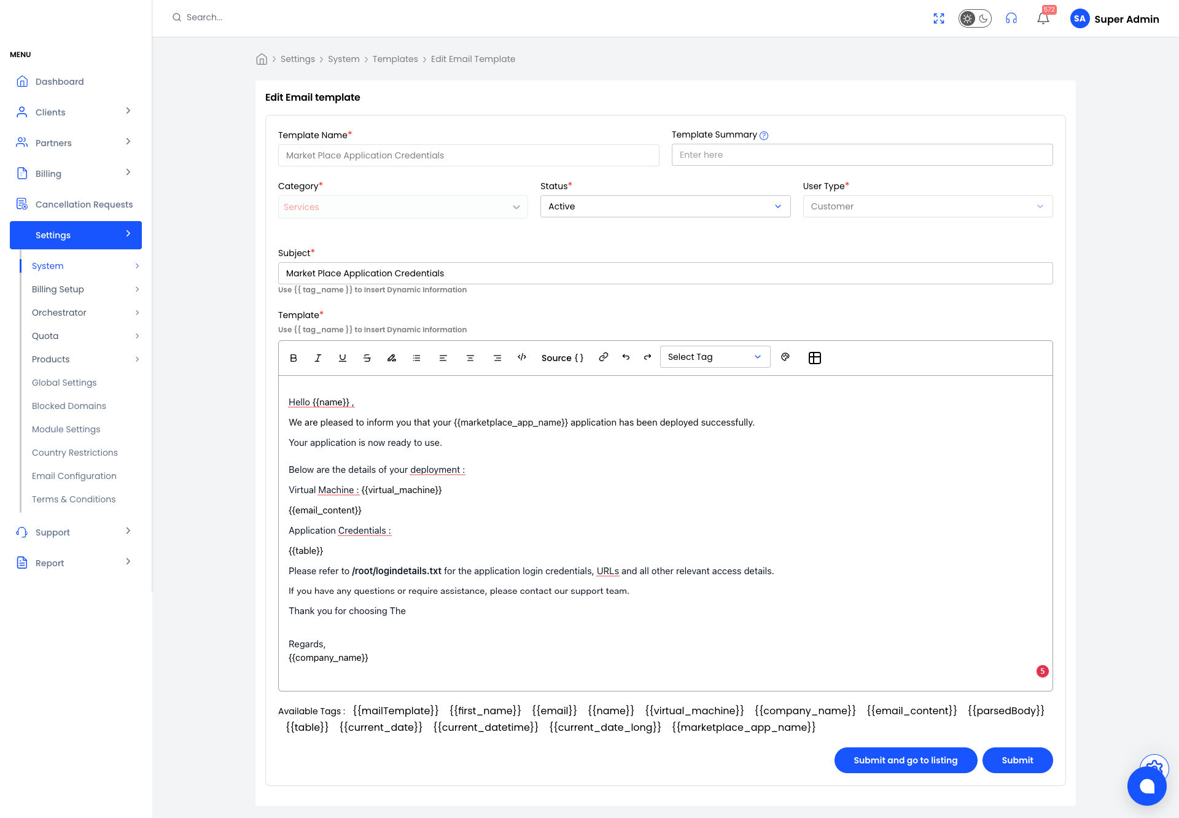The image size is (1179, 818).
Task: Open Module Settings
Action: tap(66, 429)
